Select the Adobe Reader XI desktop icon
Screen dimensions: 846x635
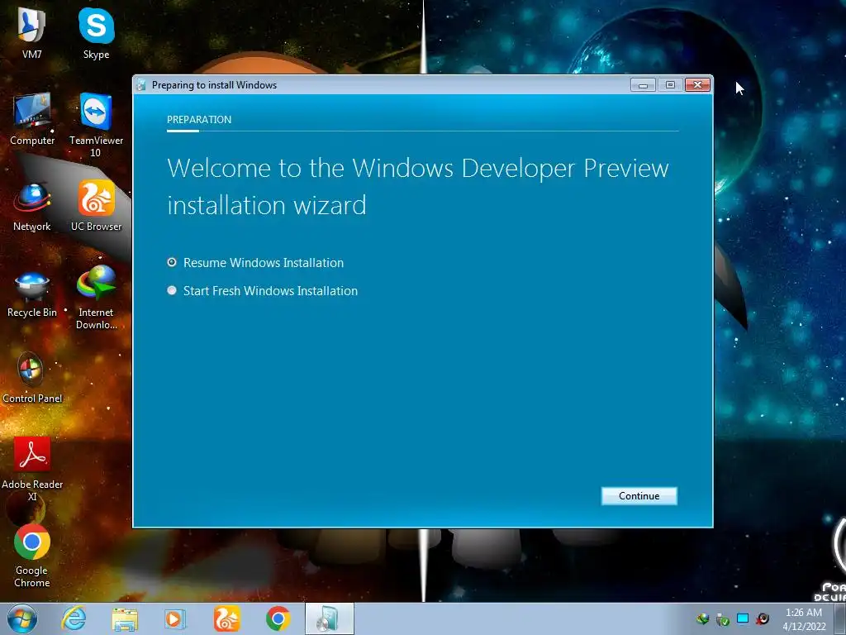click(x=32, y=470)
